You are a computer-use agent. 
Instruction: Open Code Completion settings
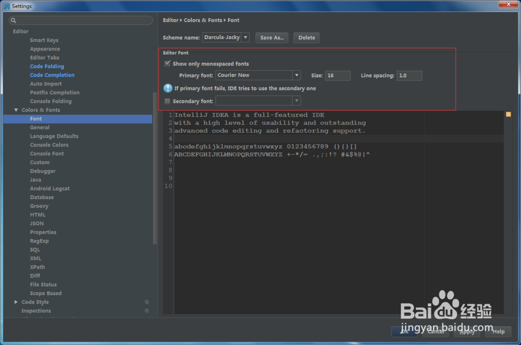click(52, 75)
